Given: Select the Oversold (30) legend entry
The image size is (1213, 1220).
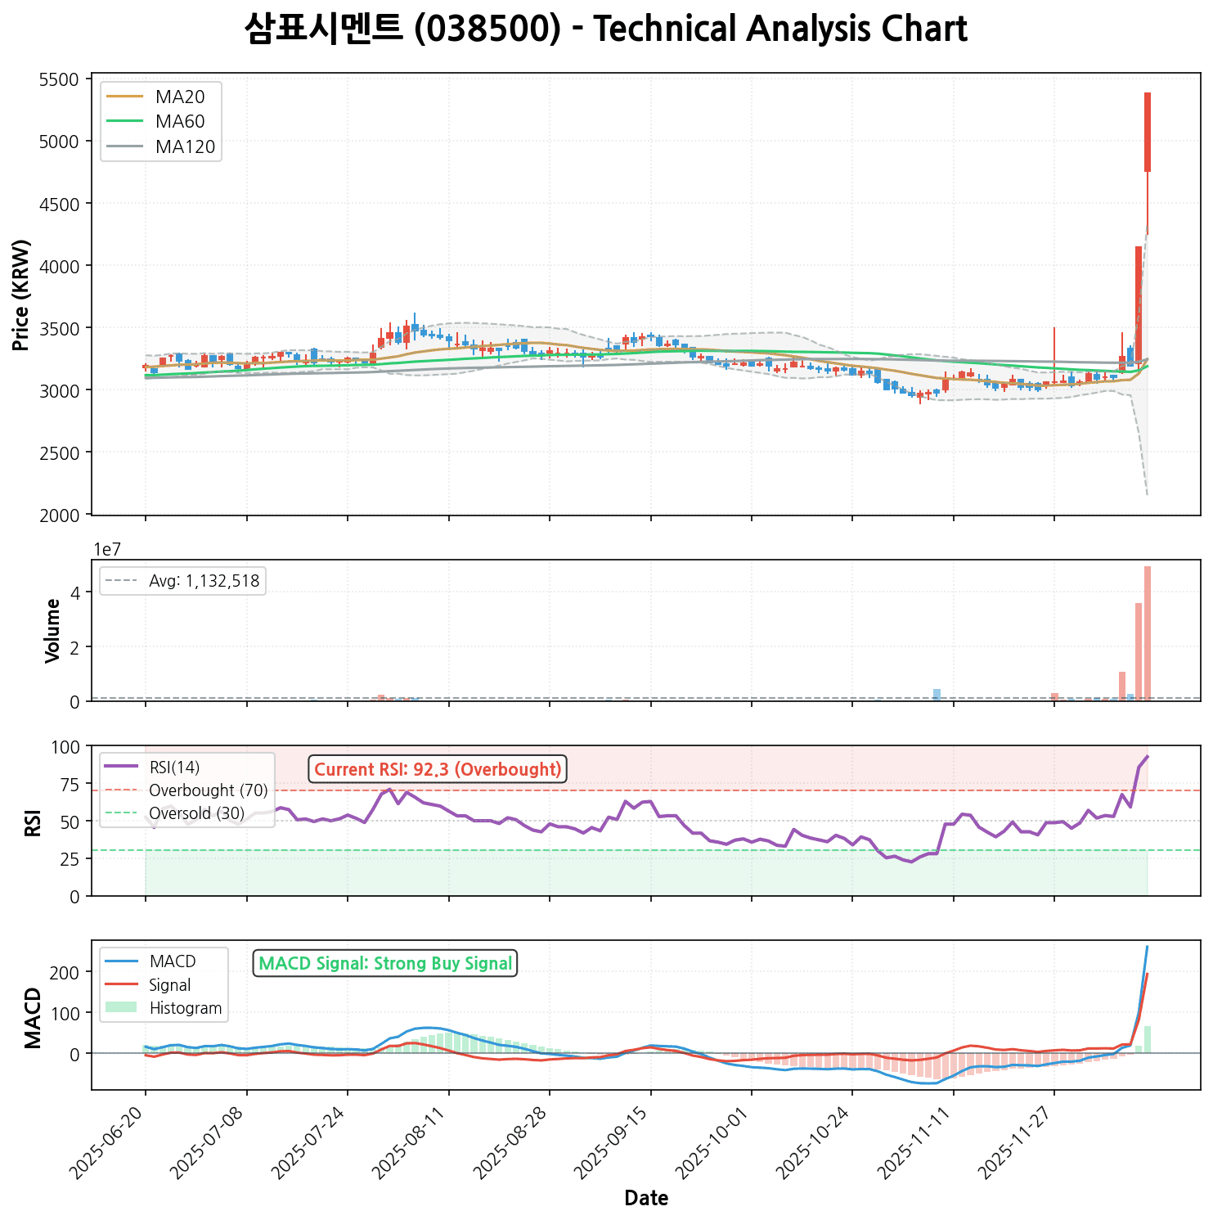Looking at the screenshot, I should [196, 813].
